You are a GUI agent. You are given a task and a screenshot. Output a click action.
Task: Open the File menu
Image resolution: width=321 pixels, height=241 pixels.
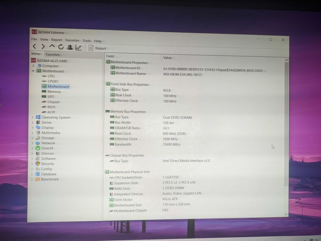tap(34, 39)
